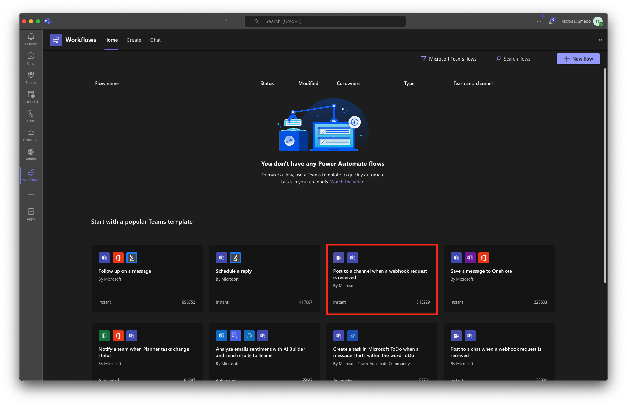Click the Workflows app logo in the header

(56, 40)
